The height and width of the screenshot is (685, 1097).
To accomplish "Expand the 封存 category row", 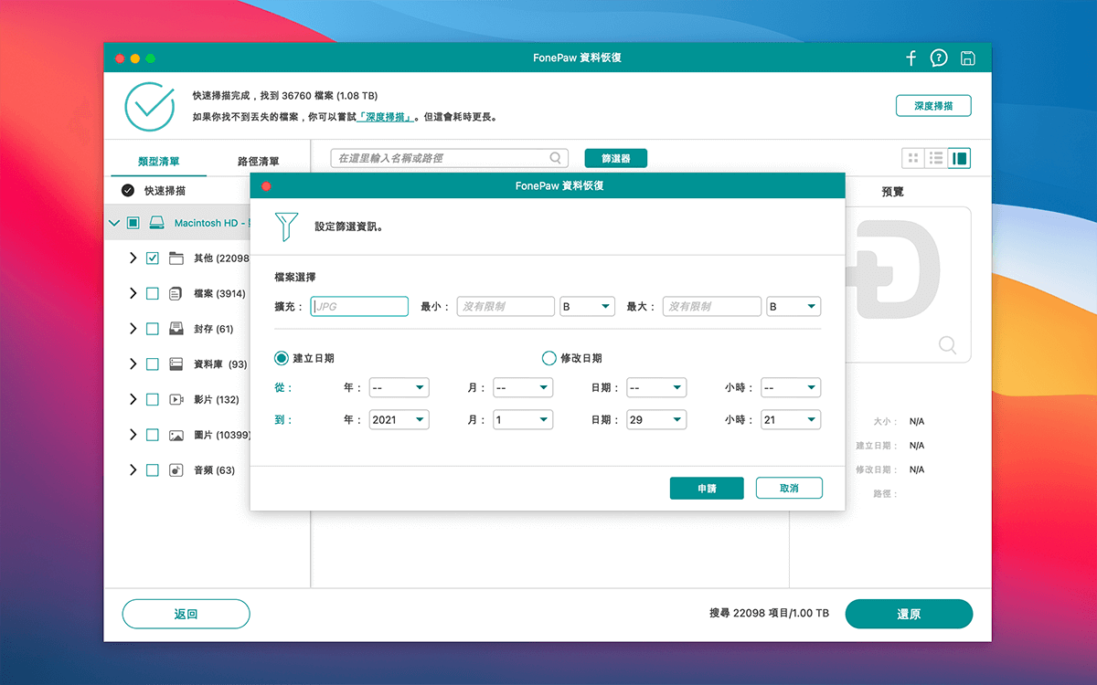I will point(133,329).
